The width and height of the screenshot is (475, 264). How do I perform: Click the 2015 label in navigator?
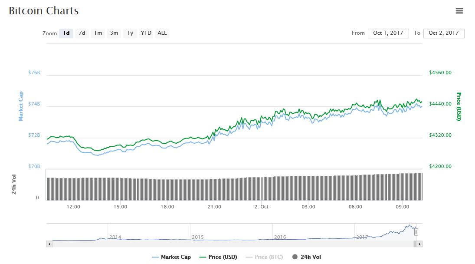pos(197,237)
